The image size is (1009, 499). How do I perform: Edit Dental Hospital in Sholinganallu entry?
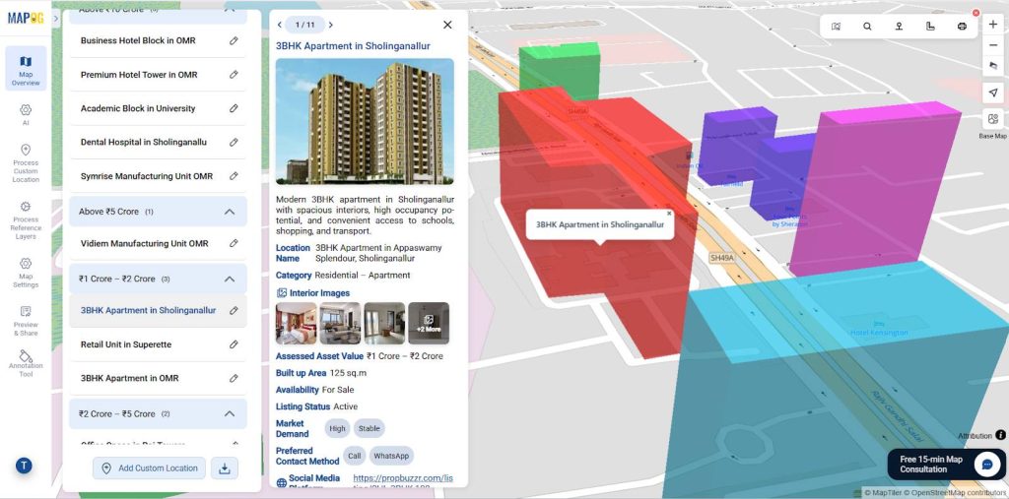(234, 142)
